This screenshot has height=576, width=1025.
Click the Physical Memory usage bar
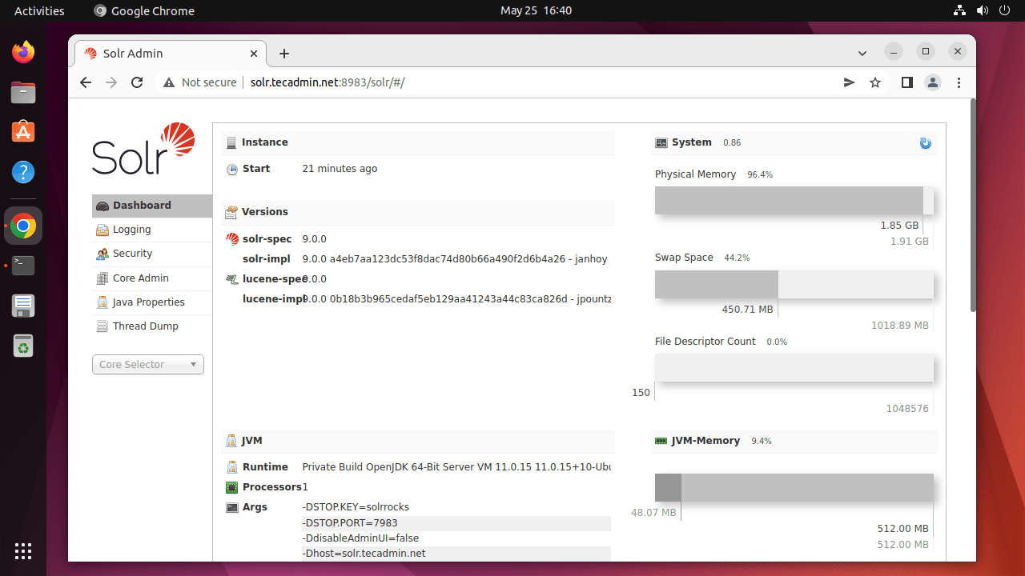point(794,201)
